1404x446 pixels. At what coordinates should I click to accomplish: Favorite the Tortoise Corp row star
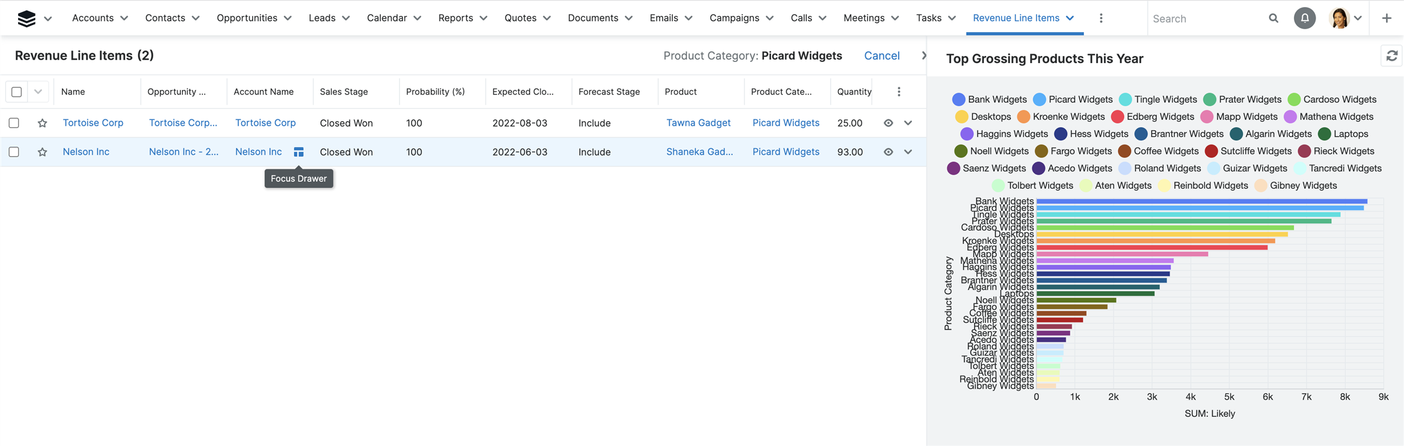(x=42, y=123)
